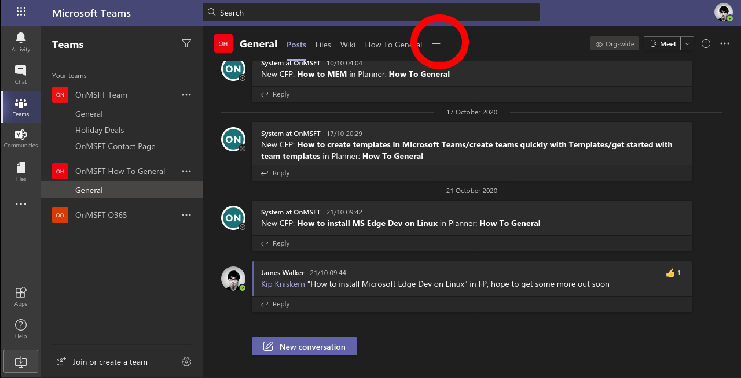Filter the teams list

click(186, 43)
